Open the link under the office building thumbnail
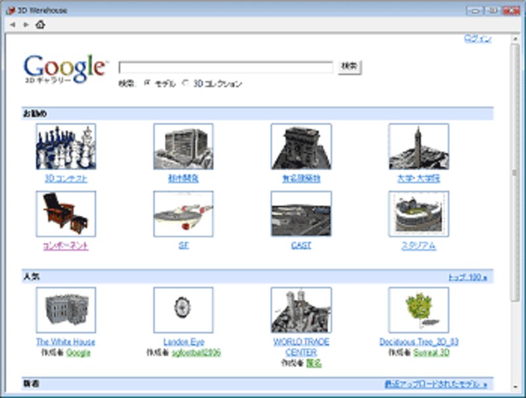This screenshot has width=526, height=398. point(183,179)
